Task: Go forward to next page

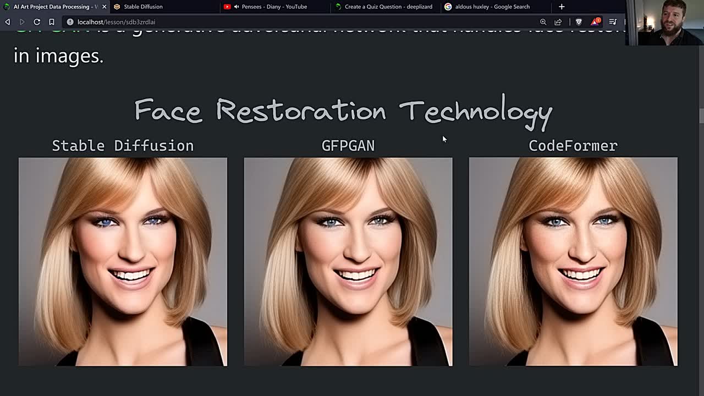Action: coord(22,22)
